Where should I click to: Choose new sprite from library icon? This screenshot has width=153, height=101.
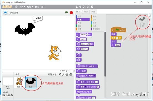[x=60, y=74]
